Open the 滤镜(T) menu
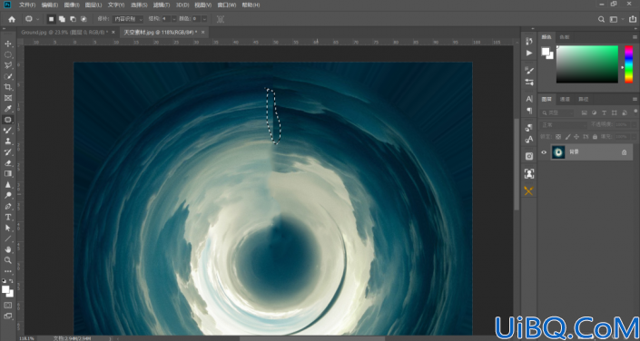 point(162,5)
